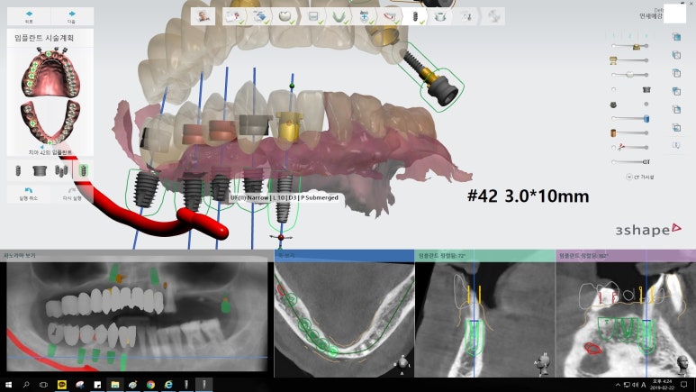This screenshot has height=392, width=696.
Task: Toggle the orange implant visibility slider
Action: point(630,132)
